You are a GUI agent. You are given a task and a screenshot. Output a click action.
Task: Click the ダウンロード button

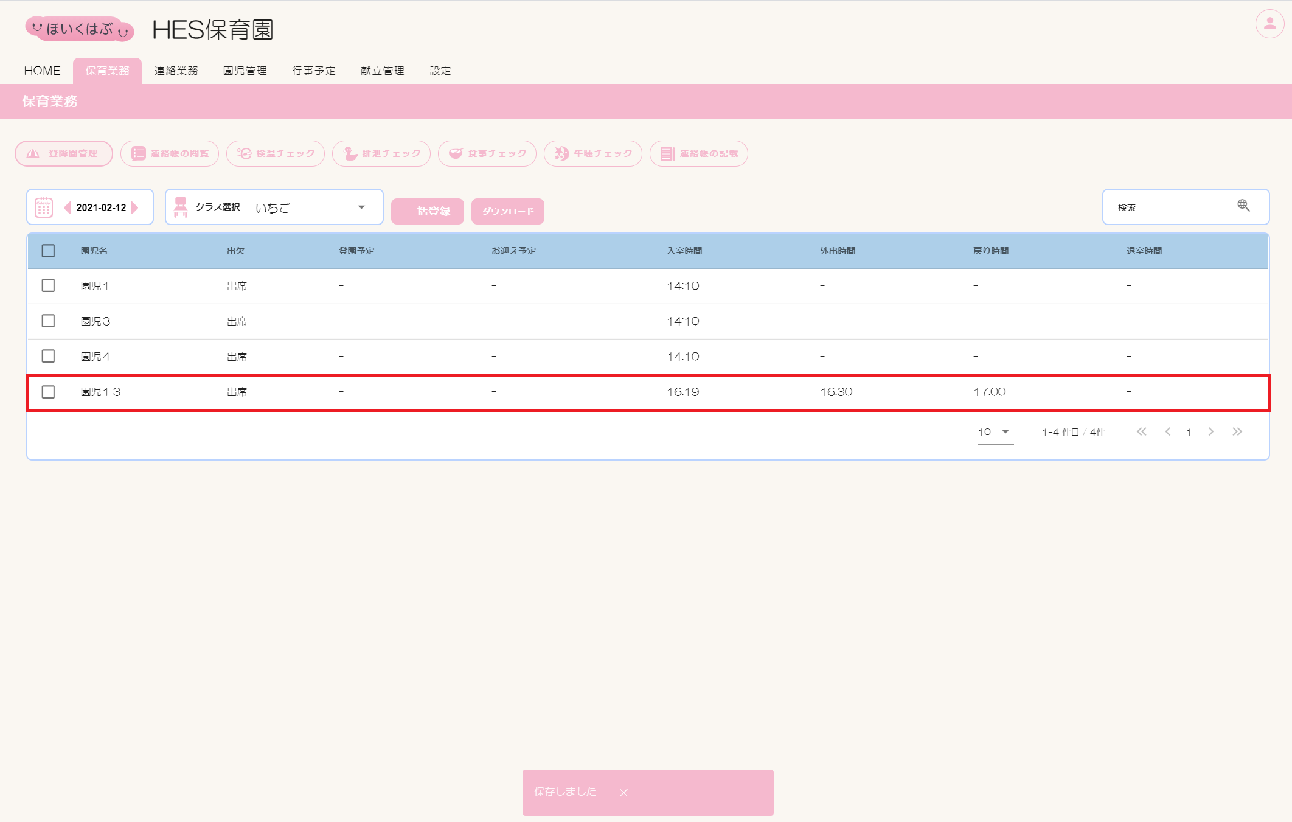508,211
